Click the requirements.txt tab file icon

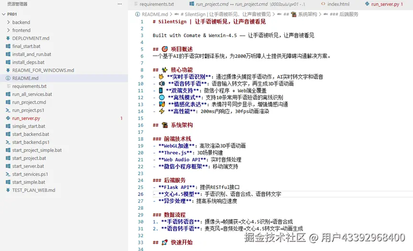tap(136, 4)
